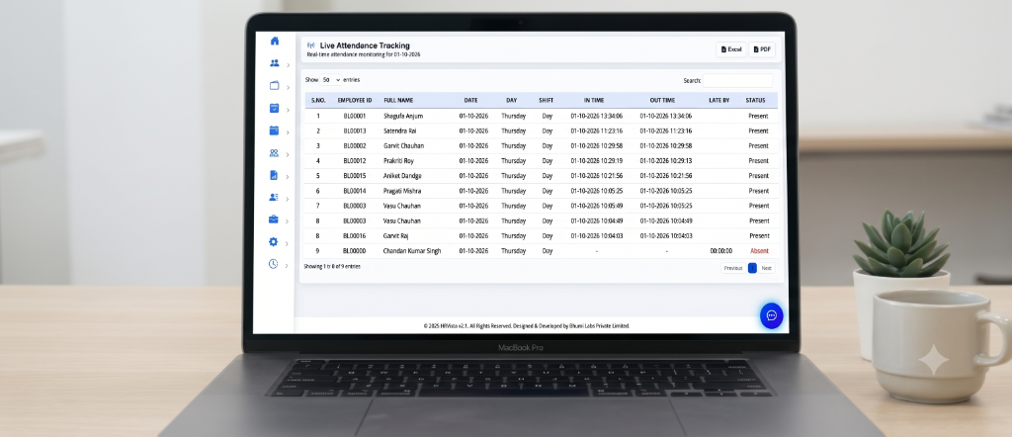The width and height of the screenshot is (1012, 437).
Task: Open the calendar-check attendance sidebar icon
Action: pos(275,108)
